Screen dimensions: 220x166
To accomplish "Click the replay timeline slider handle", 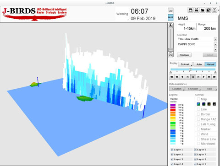I will 190,70.
